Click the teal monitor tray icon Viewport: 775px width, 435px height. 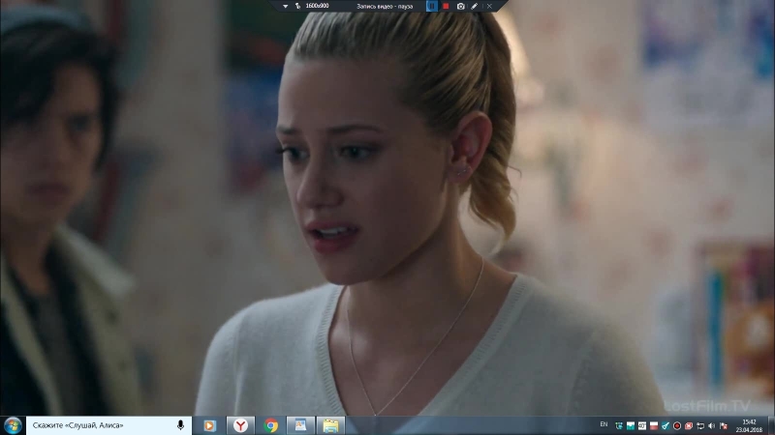(631, 425)
